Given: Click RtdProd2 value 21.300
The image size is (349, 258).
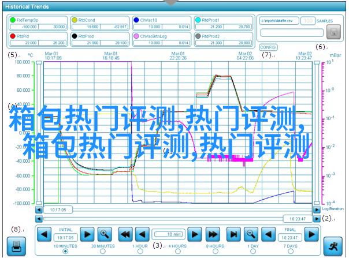Looking at the screenshot, I should pyautogui.click(x=210, y=43).
